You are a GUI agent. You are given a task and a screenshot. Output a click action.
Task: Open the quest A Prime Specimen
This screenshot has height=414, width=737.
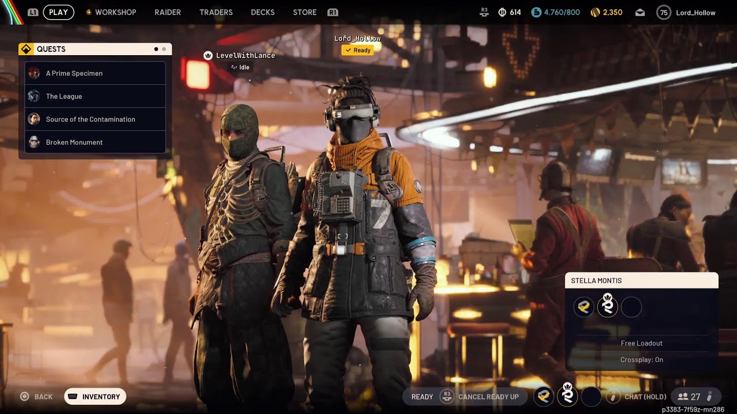[95, 73]
